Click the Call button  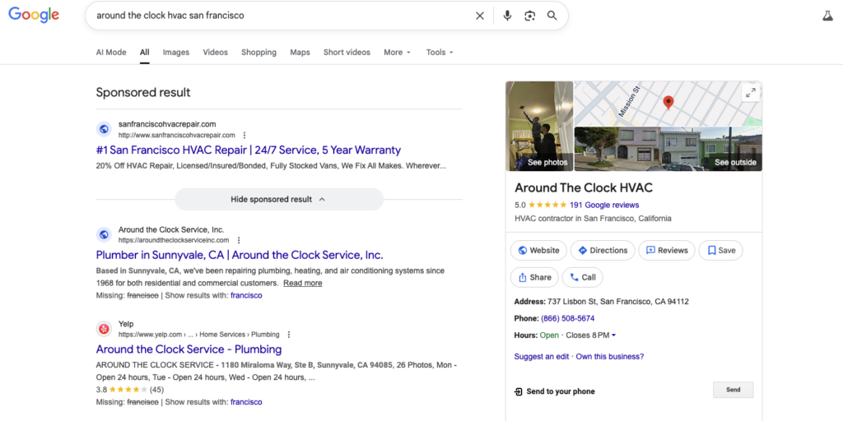(583, 278)
